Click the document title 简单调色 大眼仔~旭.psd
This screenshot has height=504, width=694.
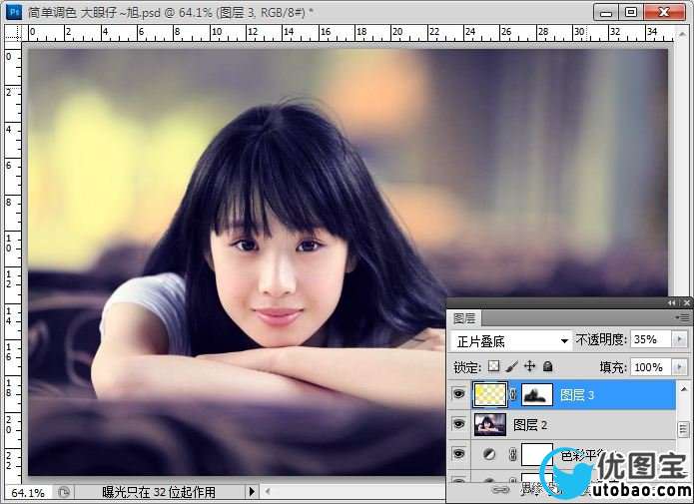94,12
